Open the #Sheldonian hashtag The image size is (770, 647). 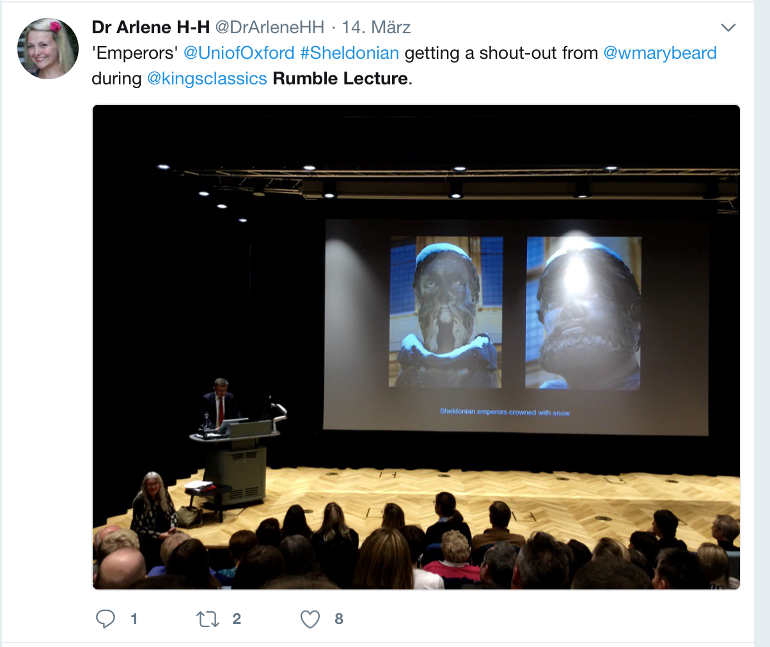[350, 52]
